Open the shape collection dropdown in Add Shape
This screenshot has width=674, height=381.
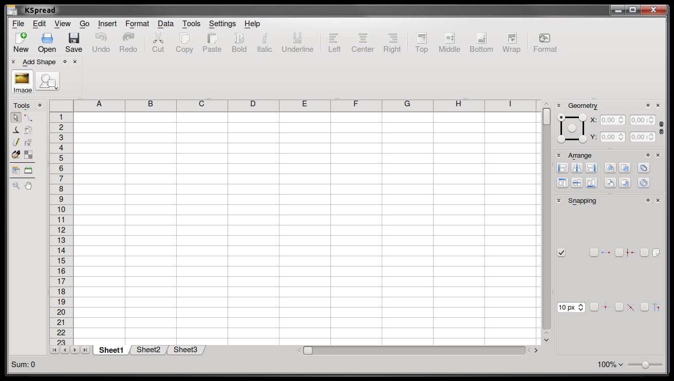tap(47, 81)
